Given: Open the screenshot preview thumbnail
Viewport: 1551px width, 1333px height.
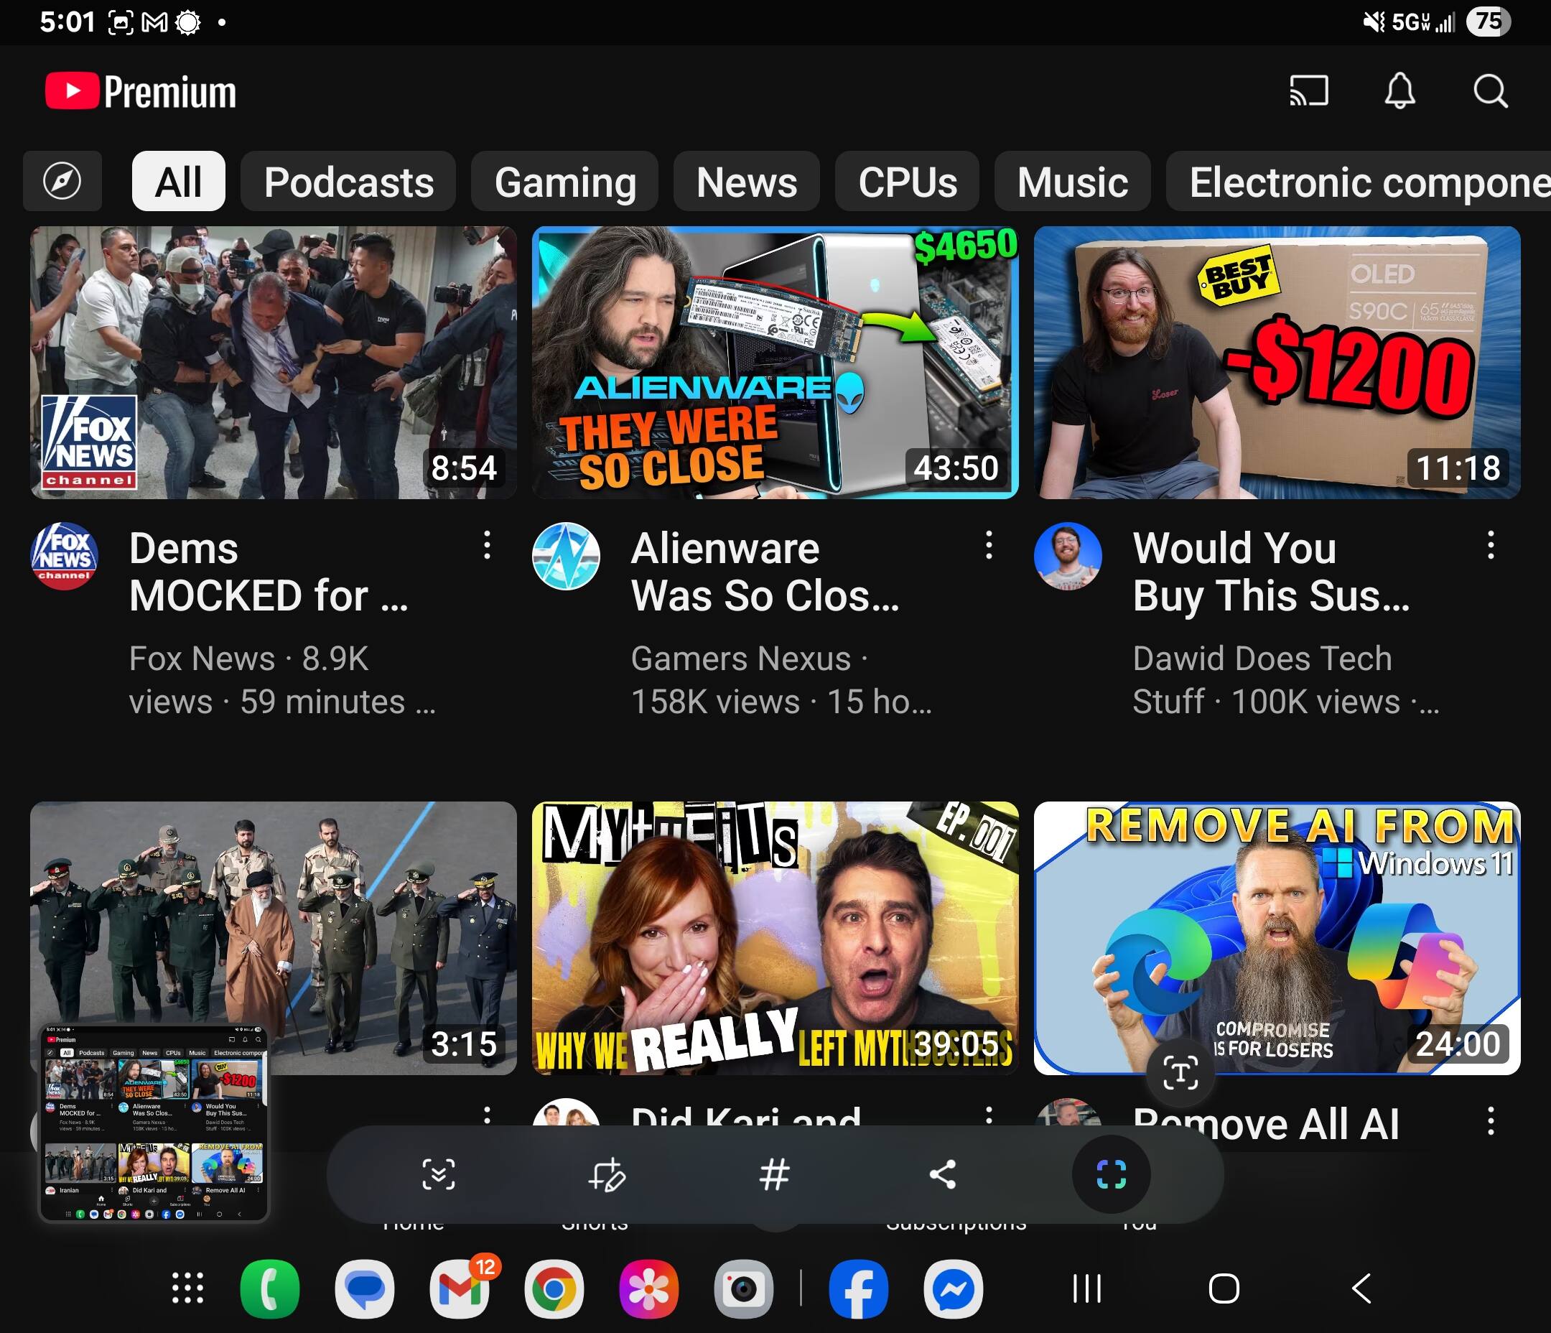Looking at the screenshot, I should tap(154, 1123).
